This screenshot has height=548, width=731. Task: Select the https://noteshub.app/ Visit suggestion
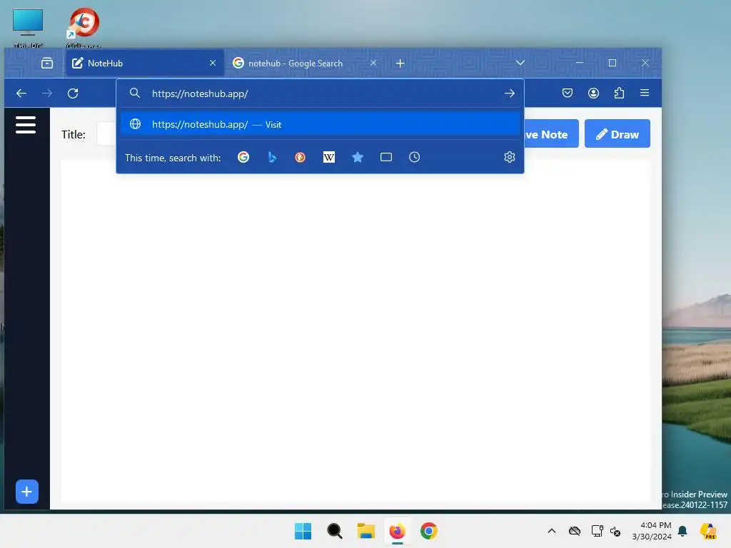320,124
